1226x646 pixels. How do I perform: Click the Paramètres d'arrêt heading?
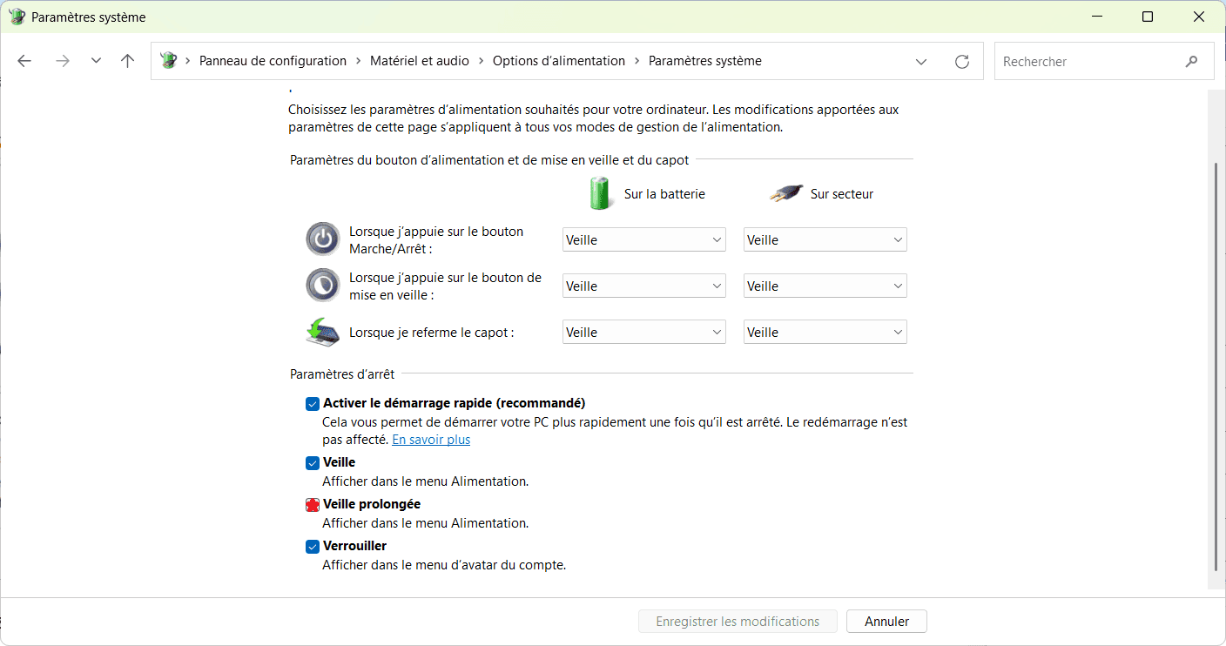(x=342, y=374)
